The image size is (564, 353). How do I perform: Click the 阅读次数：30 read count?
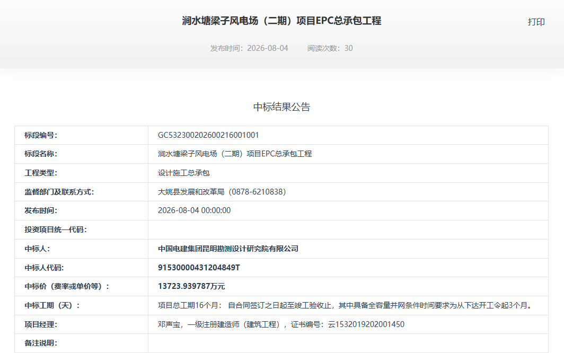pos(330,48)
